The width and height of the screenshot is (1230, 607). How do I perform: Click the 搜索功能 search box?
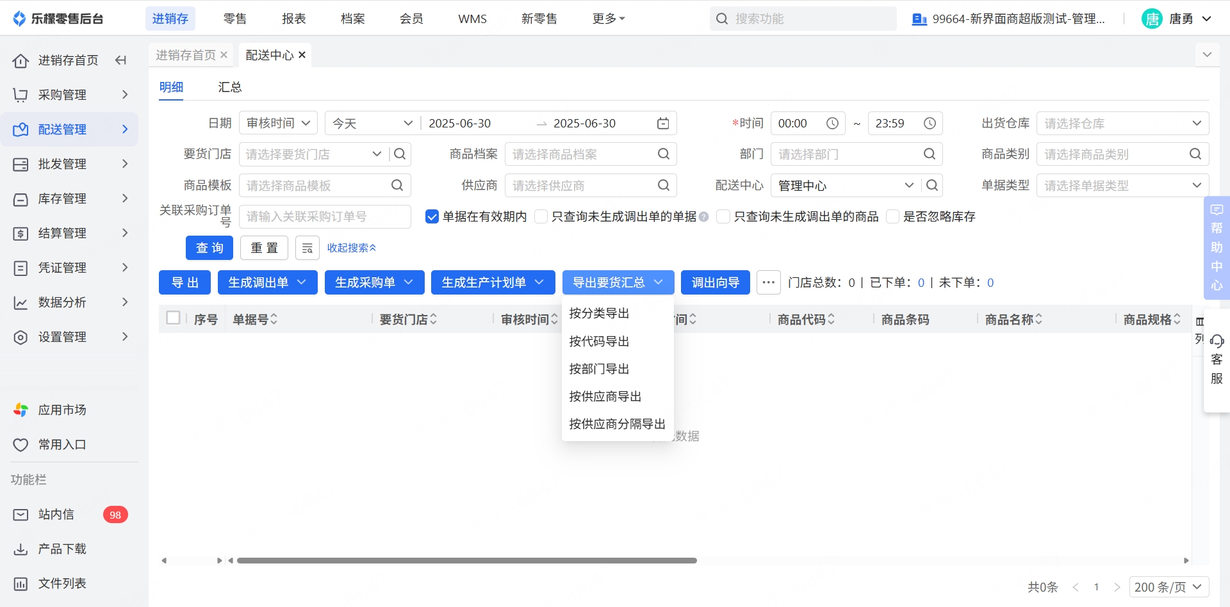[x=803, y=19]
